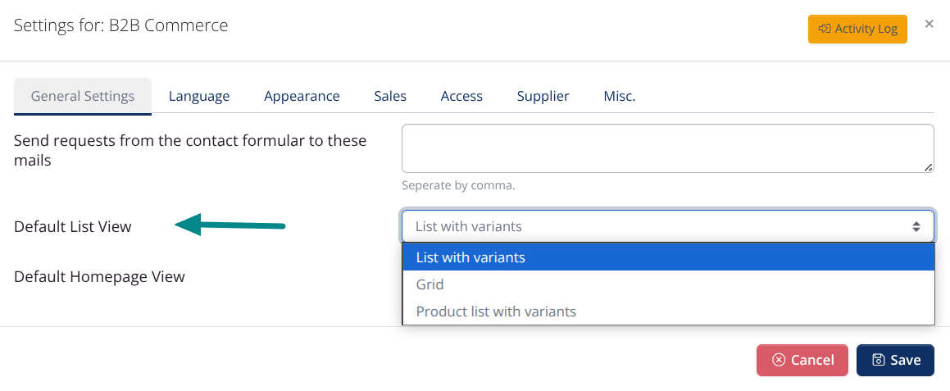The image size is (950, 391).
Task: Select the General Settings tab
Action: click(83, 96)
